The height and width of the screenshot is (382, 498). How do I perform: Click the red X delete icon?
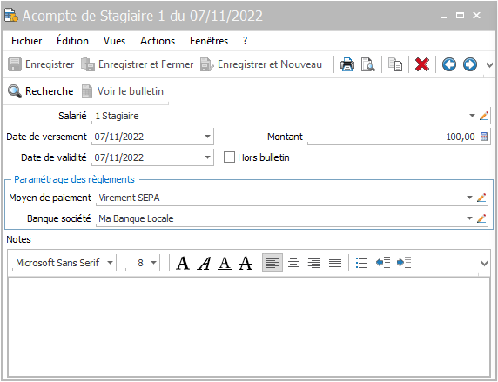click(422, 64)
